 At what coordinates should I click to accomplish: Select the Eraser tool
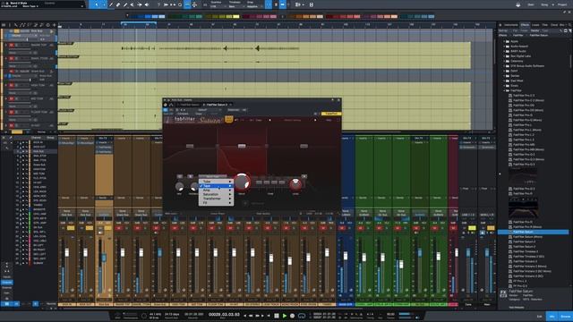coord(118,4)
